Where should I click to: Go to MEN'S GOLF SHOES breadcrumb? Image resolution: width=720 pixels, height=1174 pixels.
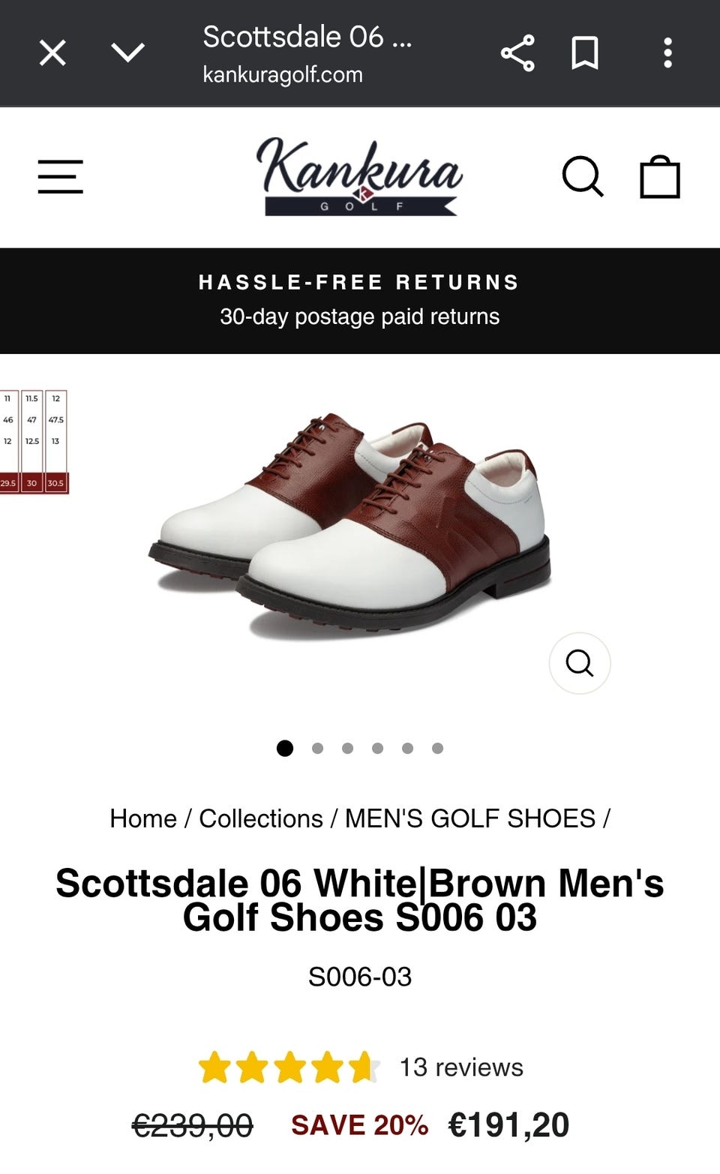pos(470,818)
